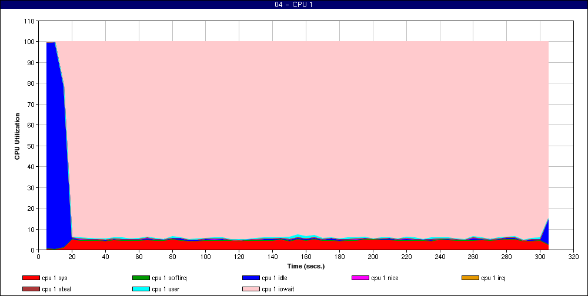588x296 pixels.
Task: Click the y-axis value 100
Action: click(31, 42)
